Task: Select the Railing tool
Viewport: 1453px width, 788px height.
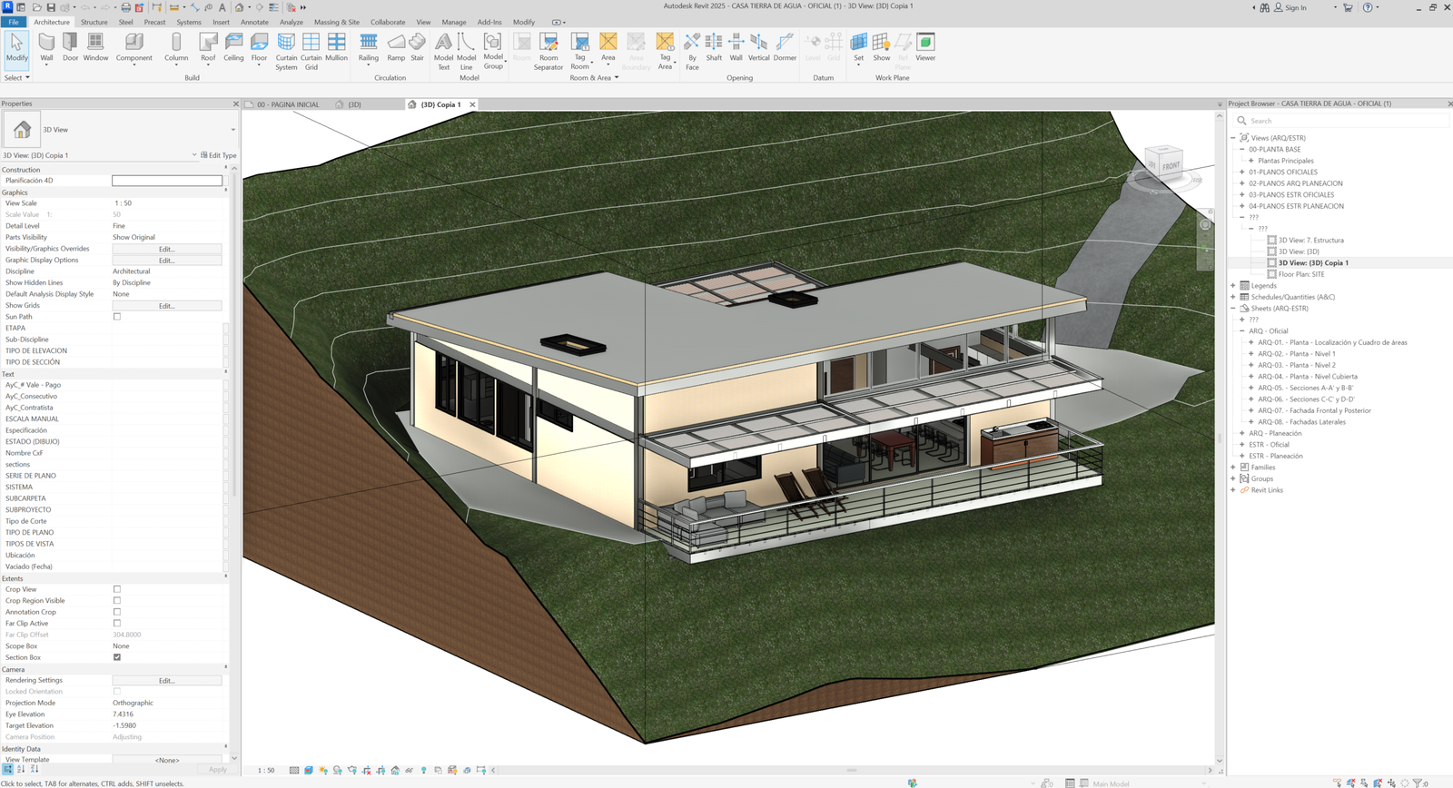Action: [368, 48]
